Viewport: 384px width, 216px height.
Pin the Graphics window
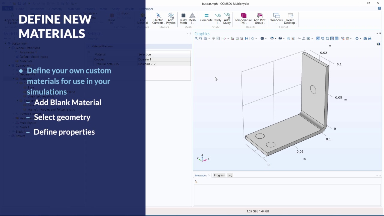pyautogui.click(x=380, y=34)
